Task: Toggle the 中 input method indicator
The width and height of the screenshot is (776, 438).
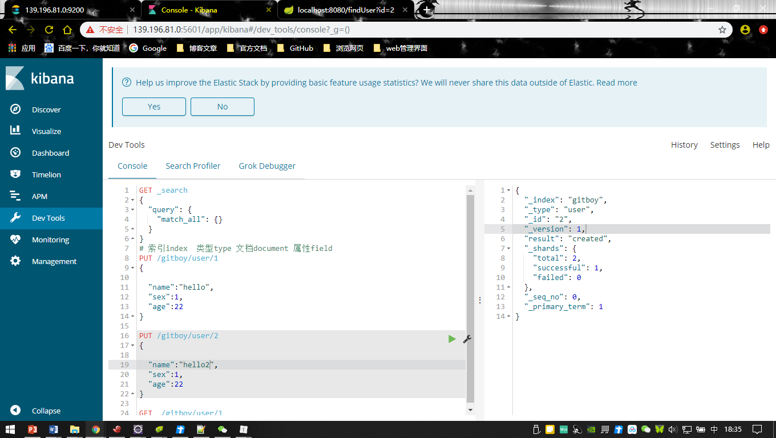Action: point(715,429)
